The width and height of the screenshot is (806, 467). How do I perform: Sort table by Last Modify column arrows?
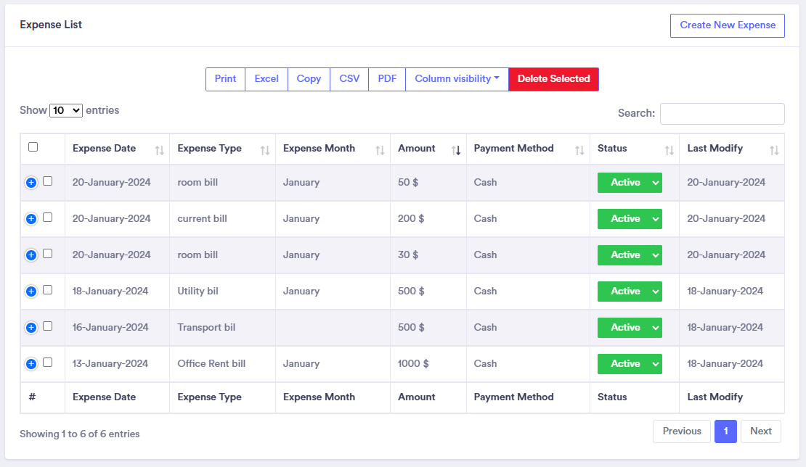tap(774, 150)
